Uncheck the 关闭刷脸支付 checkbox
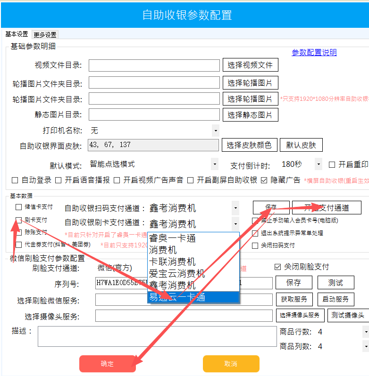This screenshot has height=376, width=369. [x=277, y=267]
